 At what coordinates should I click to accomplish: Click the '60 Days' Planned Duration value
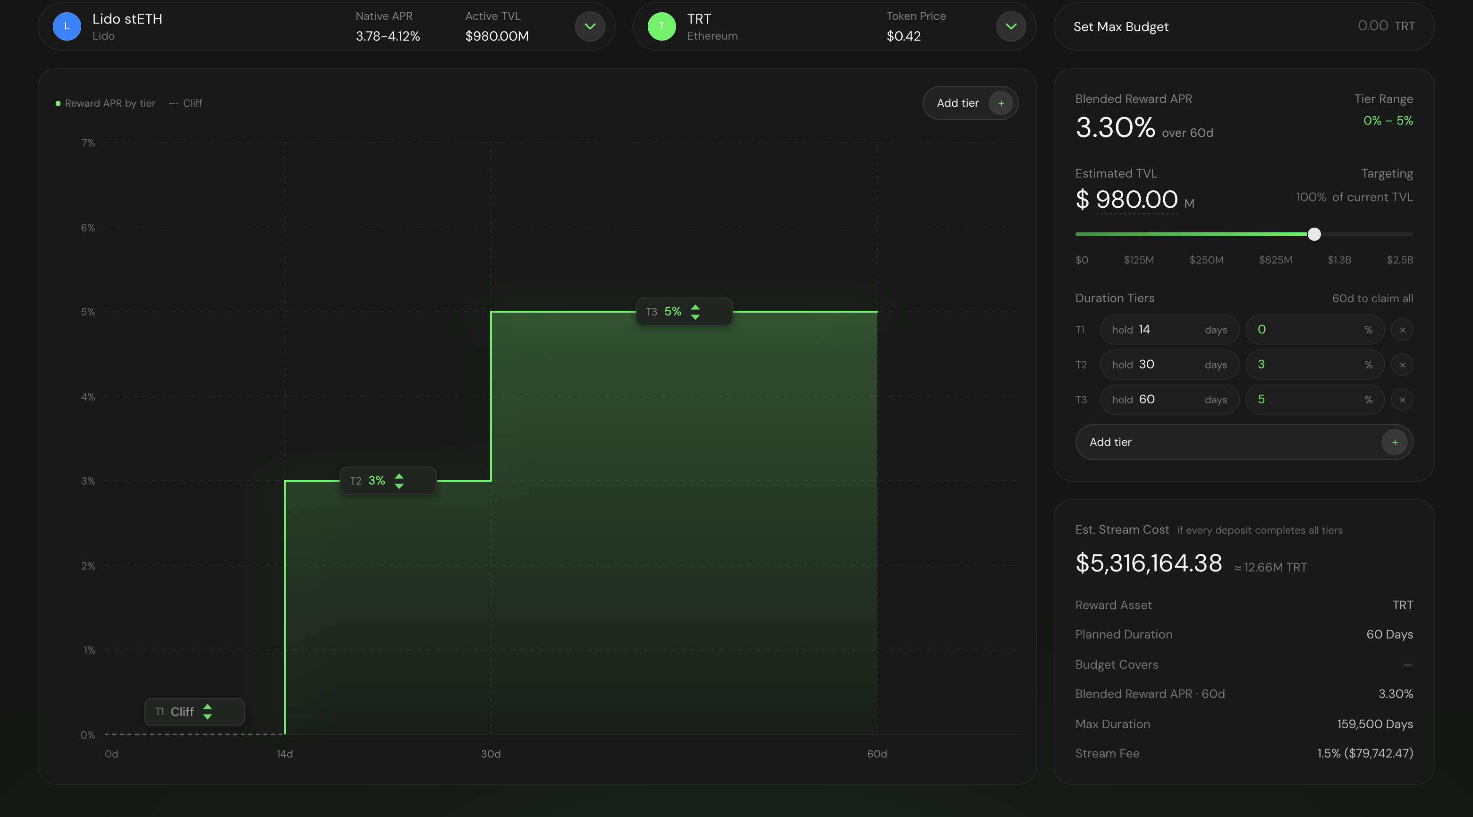[1389, 634]
